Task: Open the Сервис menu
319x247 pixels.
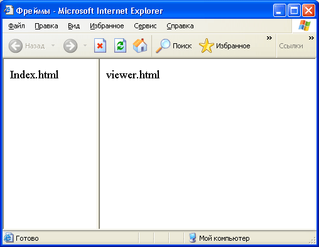Action: (145, 26)
